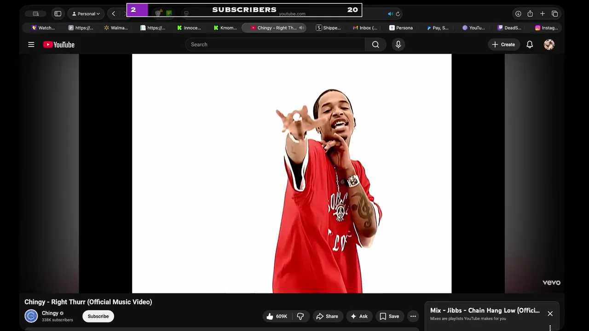Click youtube.com in the address bar

[x=292, y=14]
